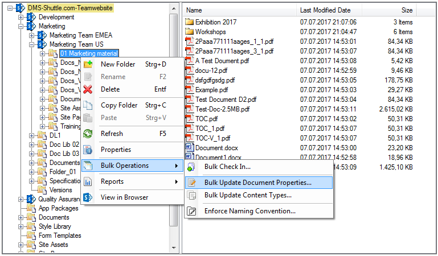Click the green Refresh arrows icon
Screen dimensions: 438x256
click(x=88, y=134)
